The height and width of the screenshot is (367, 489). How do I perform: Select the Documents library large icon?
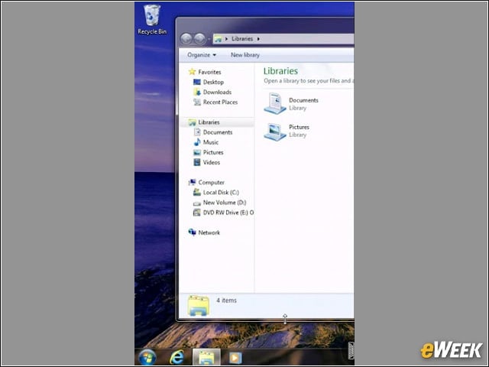coord(275,104)
